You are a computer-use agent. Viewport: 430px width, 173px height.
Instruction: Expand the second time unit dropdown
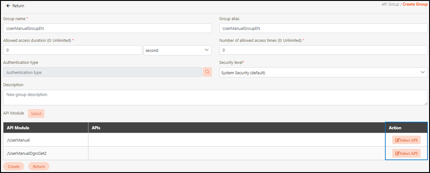pyautogui.click(x=178, y=50)
